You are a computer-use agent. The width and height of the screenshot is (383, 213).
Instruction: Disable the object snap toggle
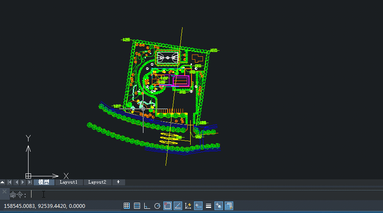coord(168,206)
